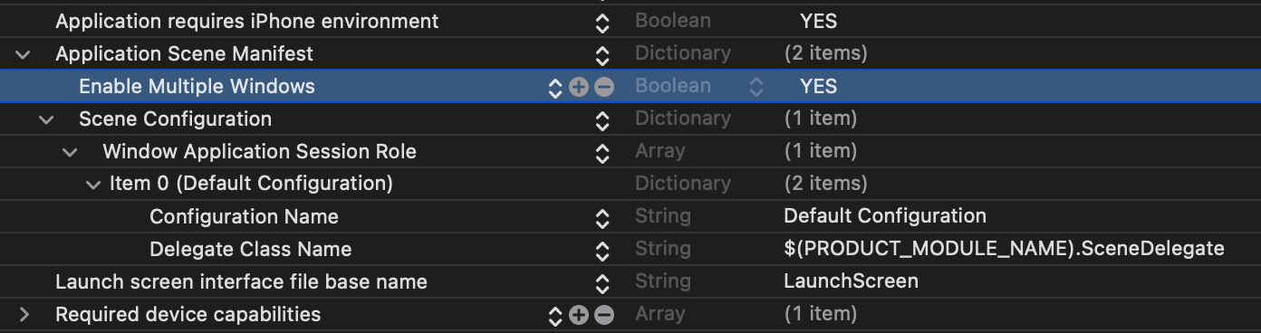The width and height of the screenshot is (1261, 333).
Task: Change Boolean type of Enable Multiple Windows
Action: 756,88
